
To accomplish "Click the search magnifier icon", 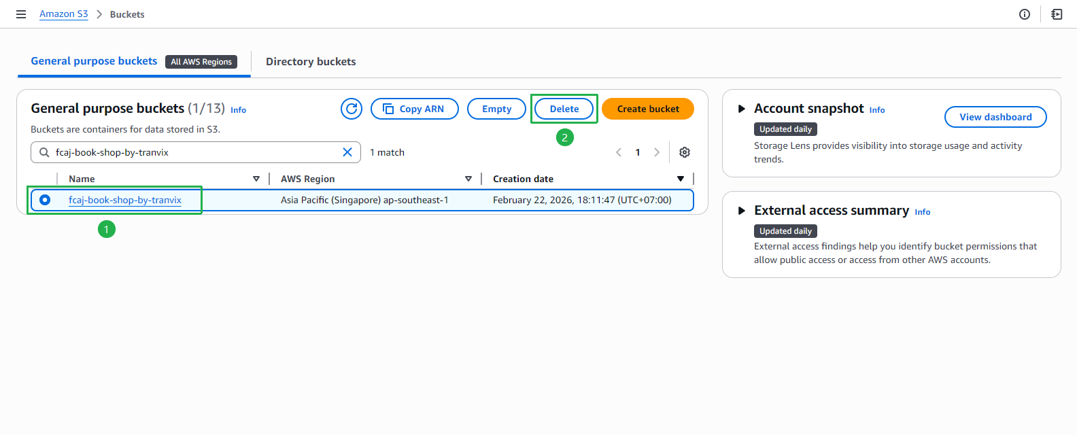I will click(44, 152).
